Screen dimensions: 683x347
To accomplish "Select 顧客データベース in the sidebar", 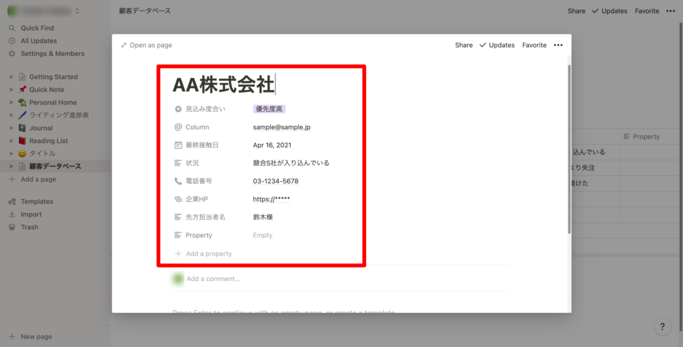I will point(55,167).
